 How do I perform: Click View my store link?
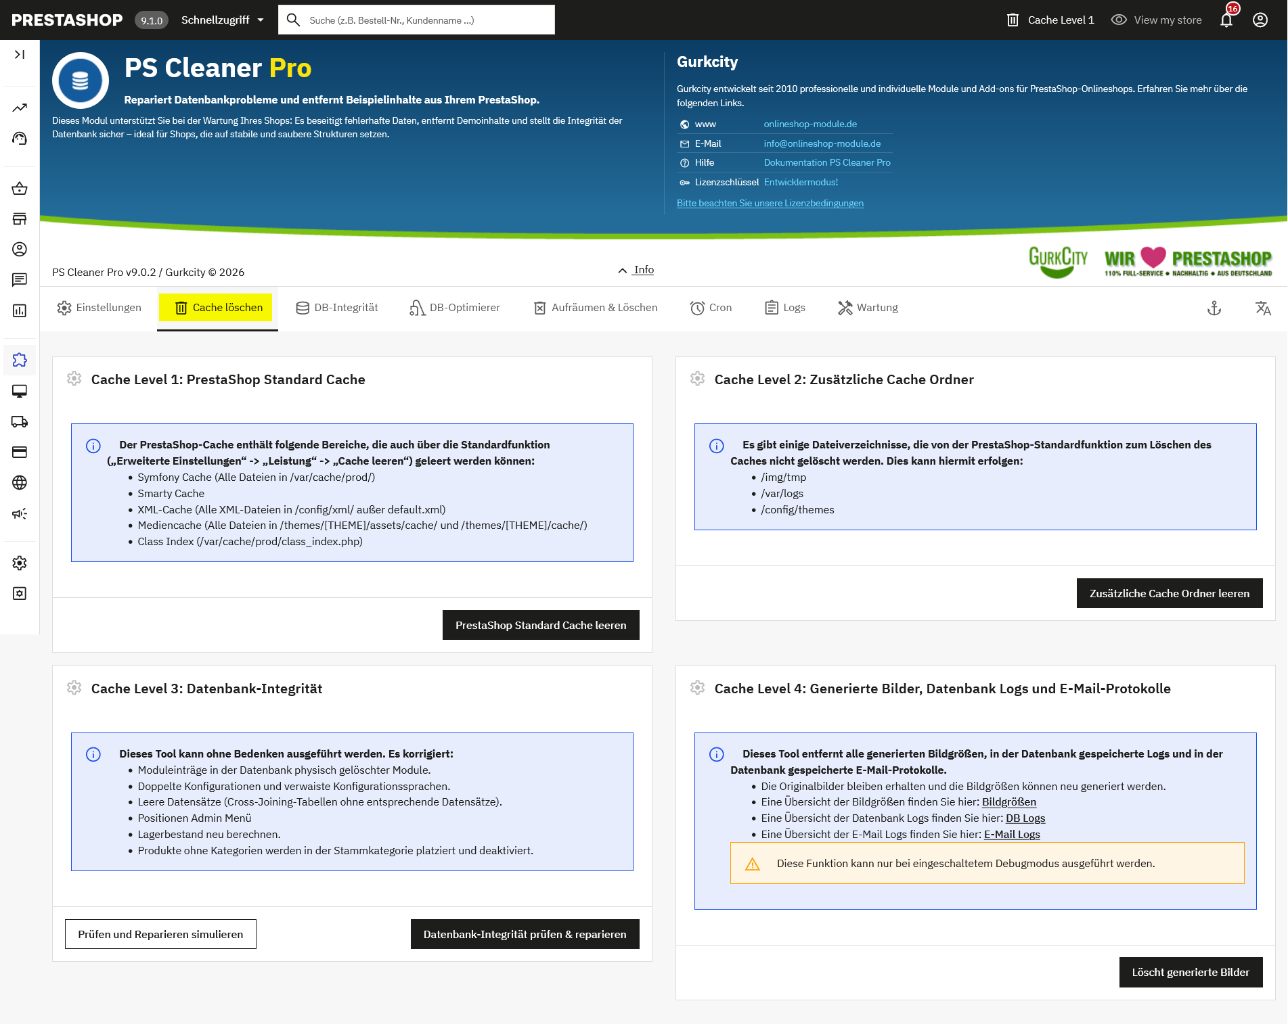tap(1157, 20)
